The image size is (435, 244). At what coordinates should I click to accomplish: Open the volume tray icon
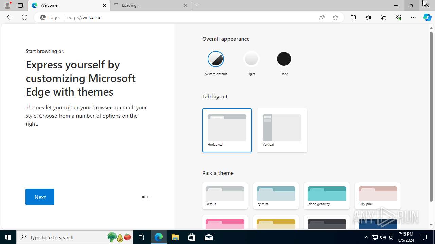pos(383,237)
